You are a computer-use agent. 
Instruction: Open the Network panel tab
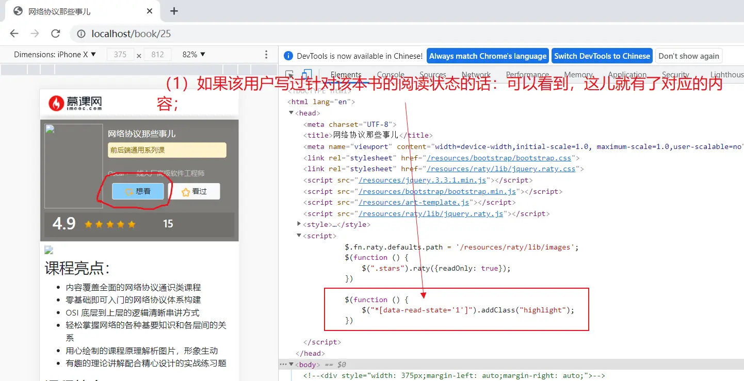[476, 75]
